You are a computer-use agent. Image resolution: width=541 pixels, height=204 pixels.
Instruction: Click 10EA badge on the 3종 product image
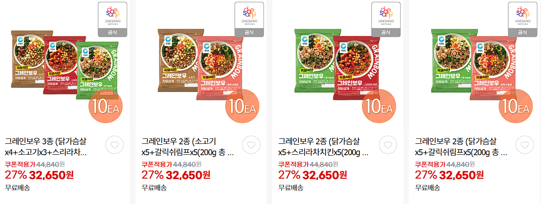pos(105,106)
